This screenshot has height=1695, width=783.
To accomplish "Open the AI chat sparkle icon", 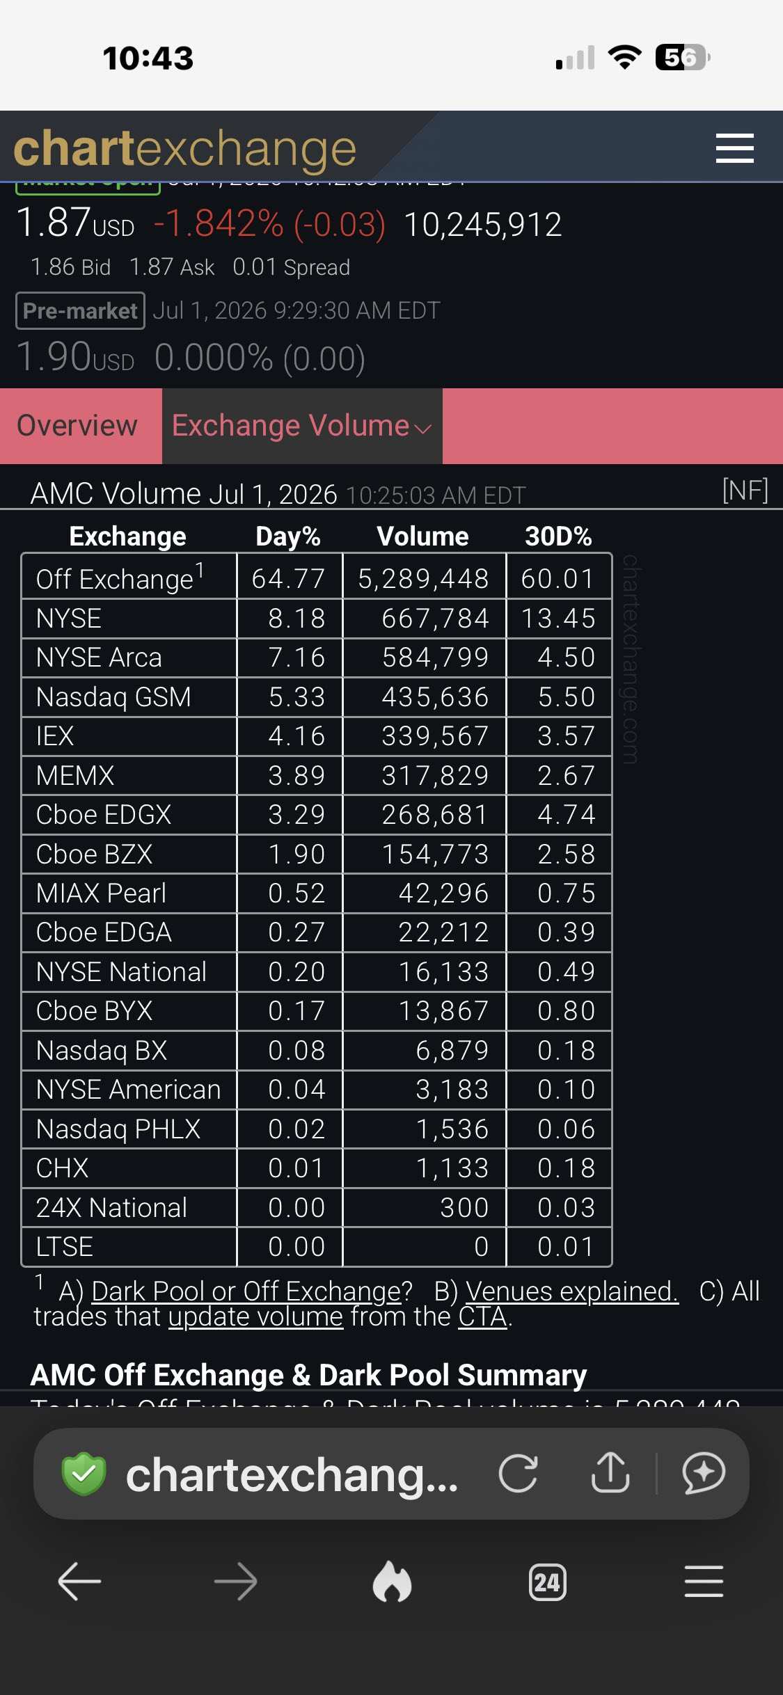I will pyautogui.click(x=704, y=1473).
